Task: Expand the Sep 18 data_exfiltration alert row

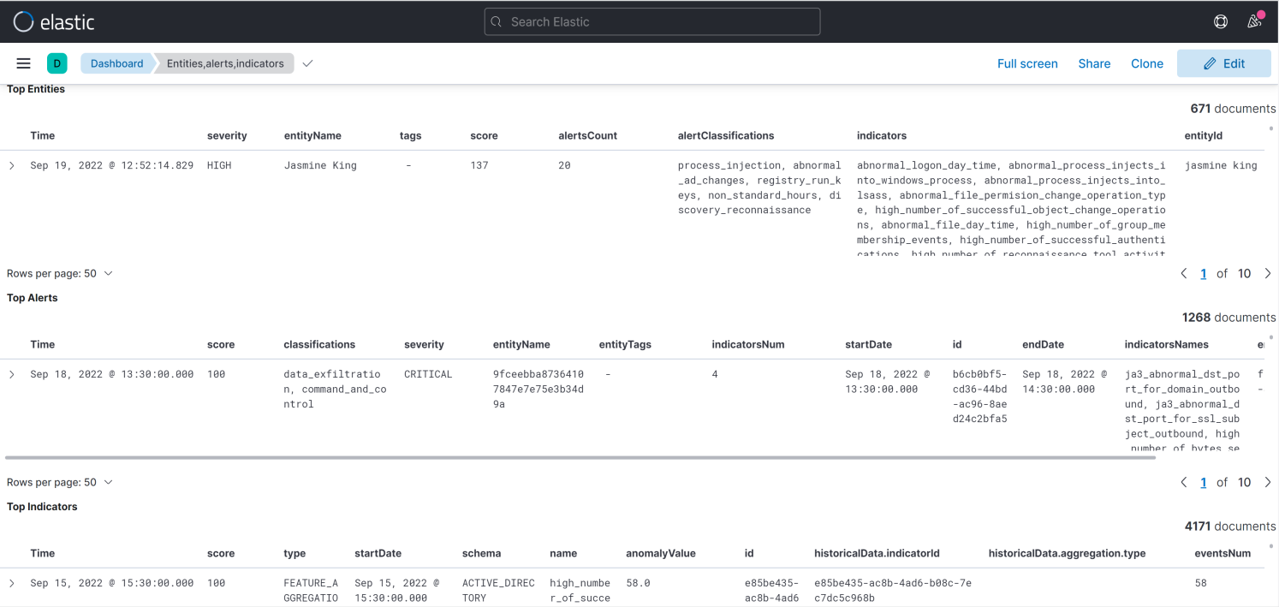Action: click(11, 374)
